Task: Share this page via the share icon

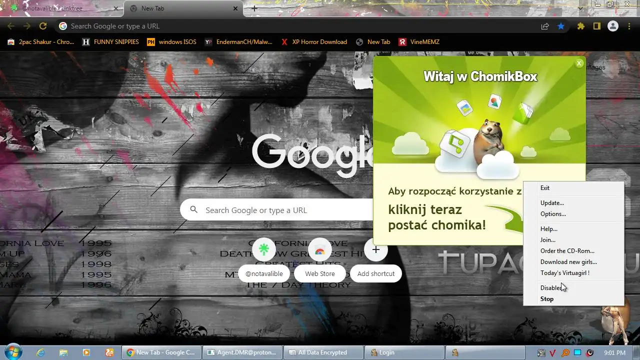Action: pyautogui.click(x=545, y=26)
